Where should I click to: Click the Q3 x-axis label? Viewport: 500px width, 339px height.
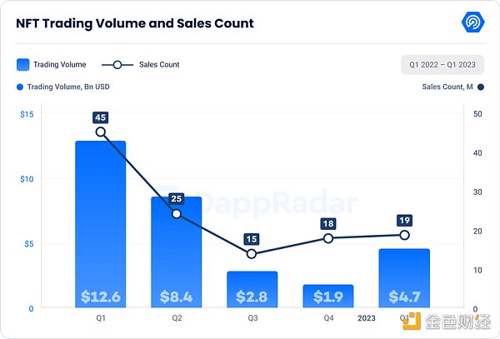click(252, 317)
